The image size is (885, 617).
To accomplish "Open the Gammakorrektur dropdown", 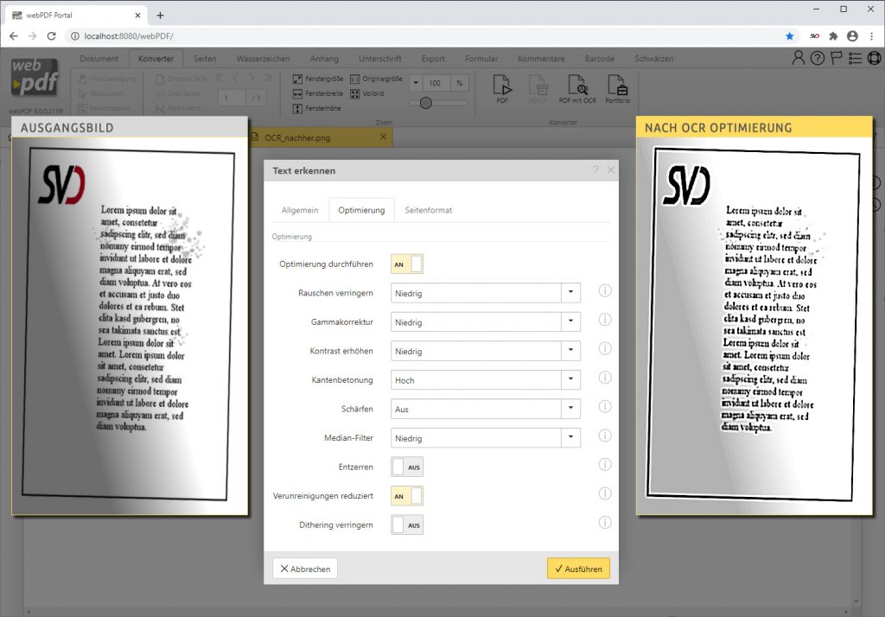I will 485,322.
